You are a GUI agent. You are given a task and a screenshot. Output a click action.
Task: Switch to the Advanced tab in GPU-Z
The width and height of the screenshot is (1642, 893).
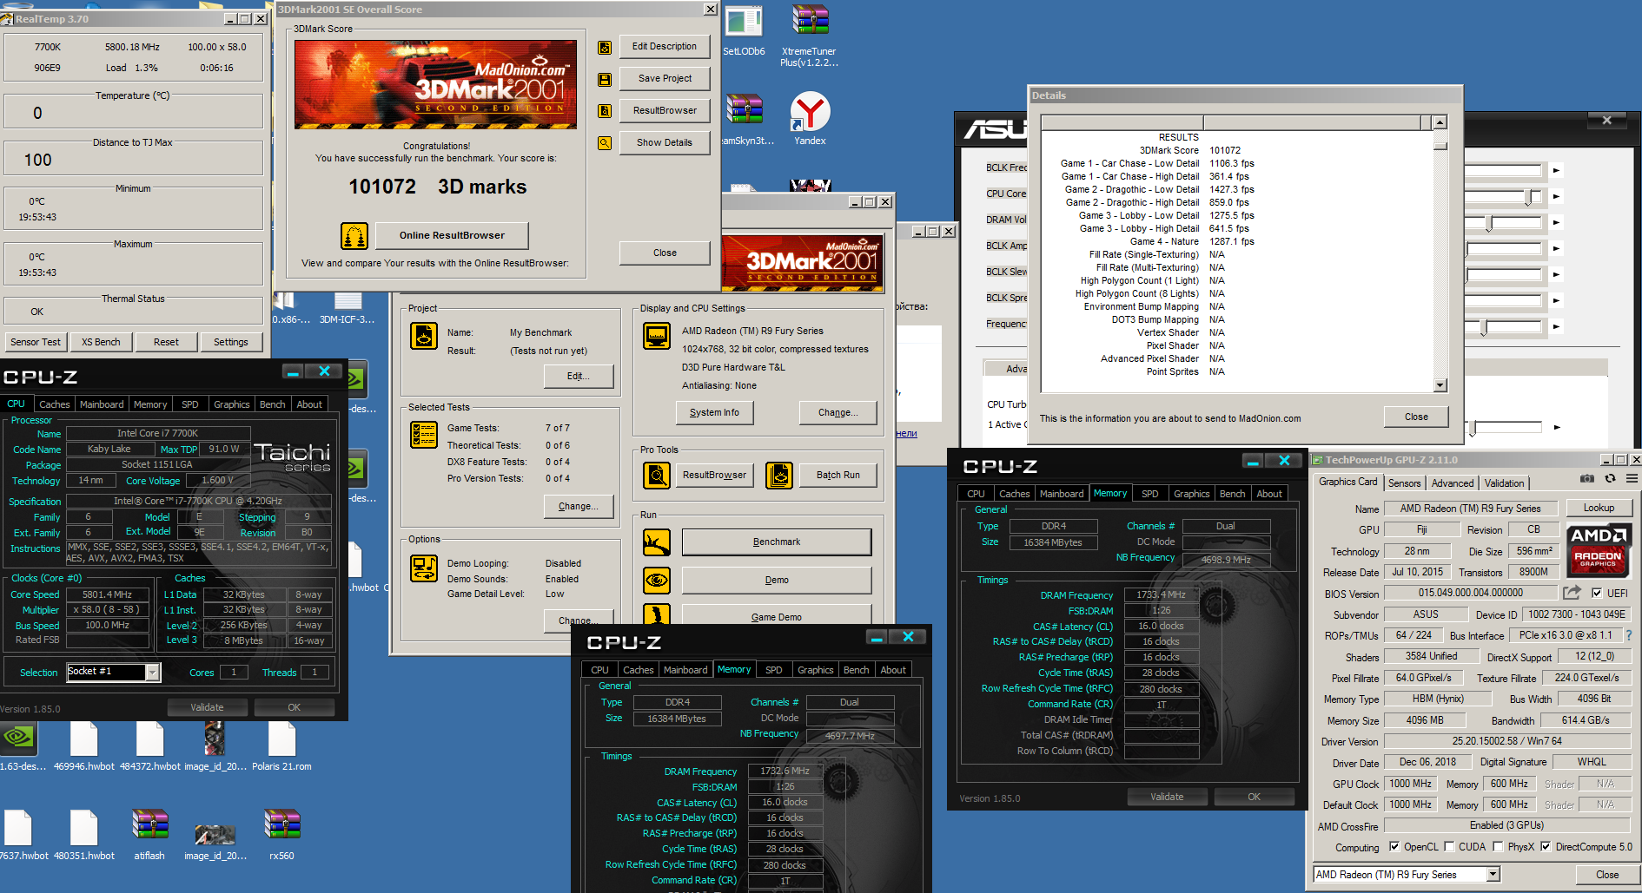click(x=1452, y=483)
